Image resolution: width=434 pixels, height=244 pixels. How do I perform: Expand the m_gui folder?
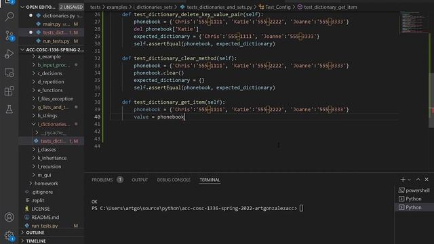point(52,175)
